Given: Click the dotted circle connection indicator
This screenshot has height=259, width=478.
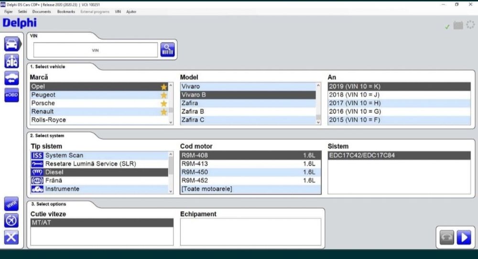Looking at the screenshot, I should click(x=470, y=25).
